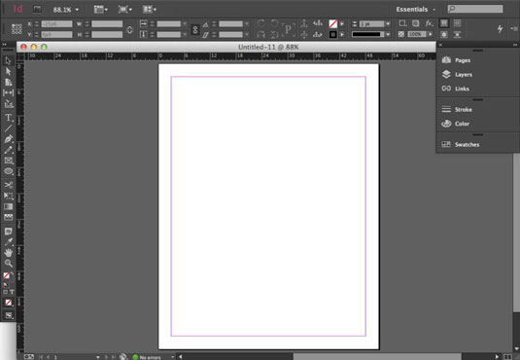Screen dimensions: 520x360
Task: Toggle Apply None color button in toolbox
Action: pyautogui.click(x=9, y=303)
